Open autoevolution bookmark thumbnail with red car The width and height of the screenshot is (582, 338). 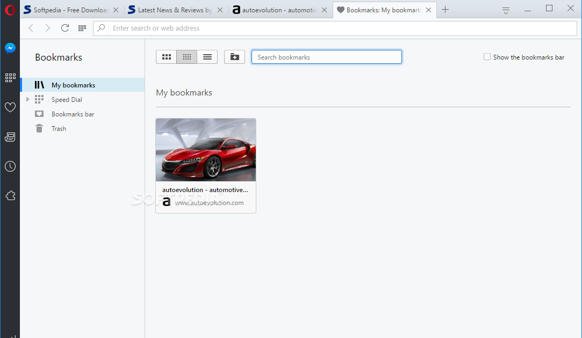click(x=206, y=150)
